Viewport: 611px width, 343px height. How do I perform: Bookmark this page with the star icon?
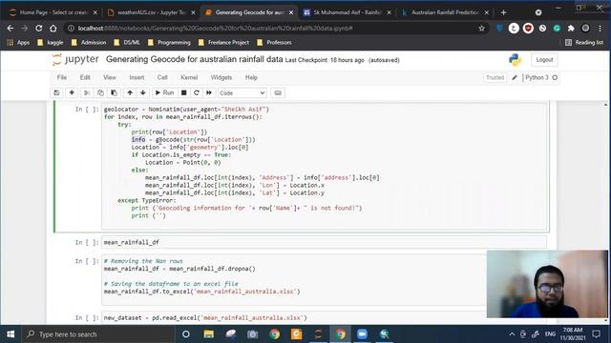tap(481, 29)
